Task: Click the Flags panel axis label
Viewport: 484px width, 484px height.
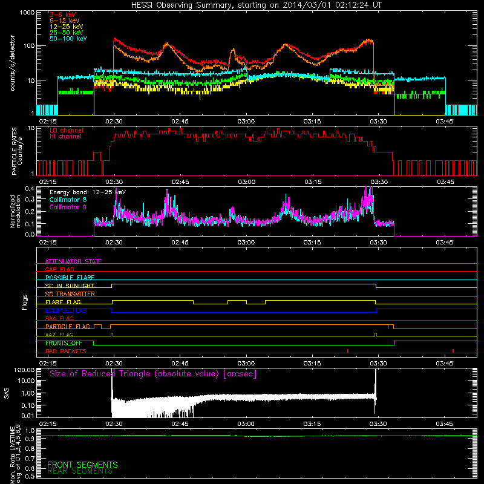Action: coord(25,302)
